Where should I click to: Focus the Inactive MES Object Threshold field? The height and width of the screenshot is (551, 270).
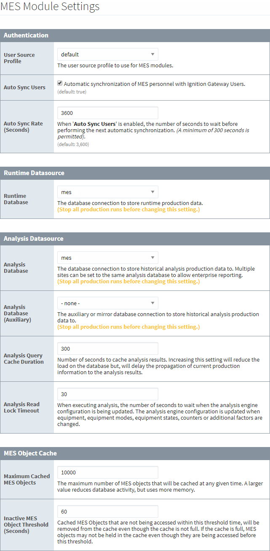coord(107,511)
